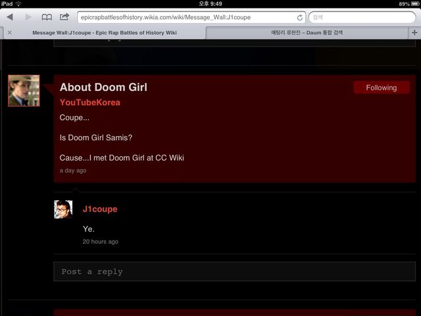The height and width of the screenshot is (316, 421).
Task: Open the About Doom Girl thread title
Action: click(x=103, y=87)
